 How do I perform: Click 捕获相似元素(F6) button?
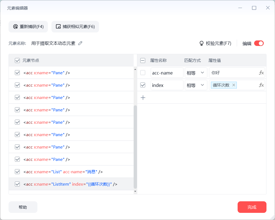click(x=75, y=27)
